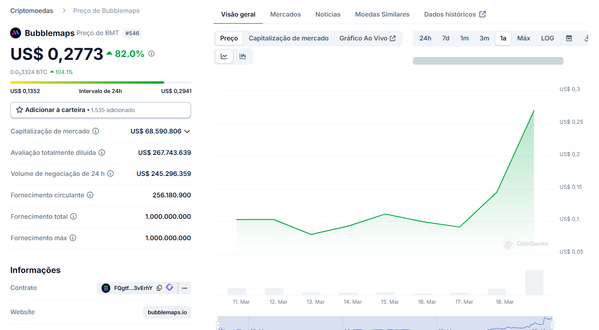Select Capitalização de mercado chart mode
The height and width of the screenshot is (330, 599).
[289, 38]
